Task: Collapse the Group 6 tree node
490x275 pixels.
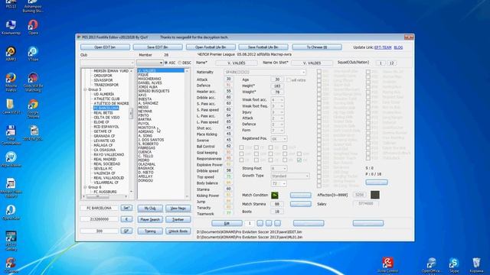Action: [85, 187]
